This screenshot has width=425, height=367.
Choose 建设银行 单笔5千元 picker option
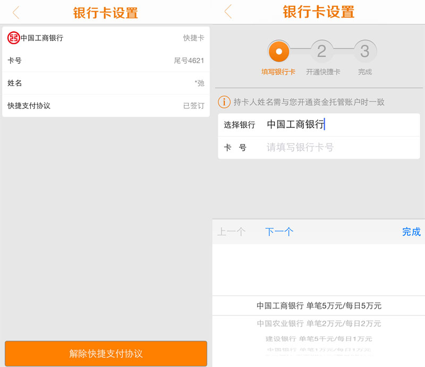pyautogui.click(x=319, y=339)
